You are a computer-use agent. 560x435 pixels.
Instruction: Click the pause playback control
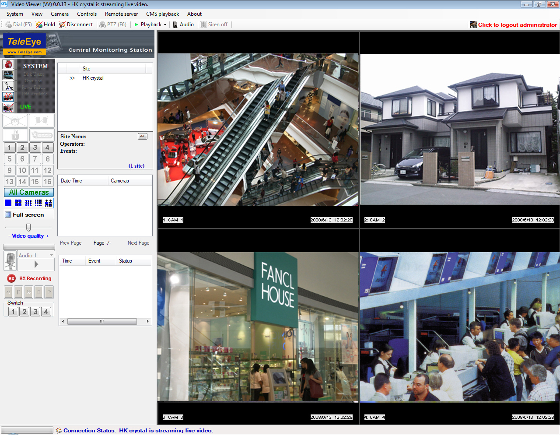[19, 292]
